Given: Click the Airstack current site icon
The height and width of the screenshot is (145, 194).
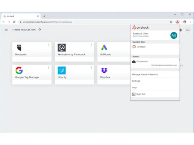Looking at the screenshot, I should click(134, 47).
